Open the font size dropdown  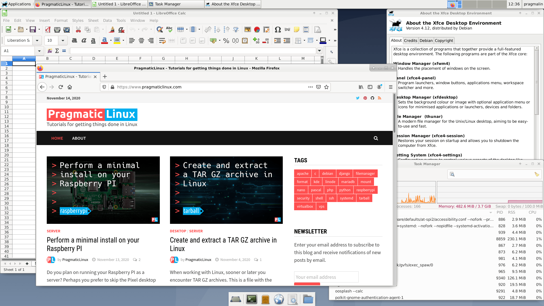click(63, 41)
